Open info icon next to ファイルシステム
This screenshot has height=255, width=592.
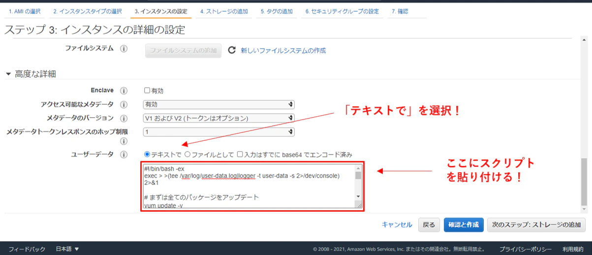click(x=124, y=49)
